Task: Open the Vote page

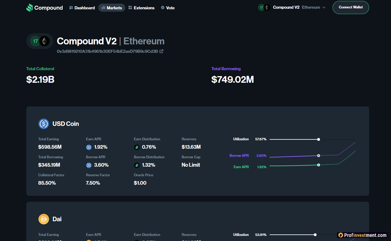Action: tap(168, 8)
